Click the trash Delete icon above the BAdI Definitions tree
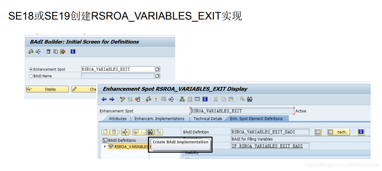Image resolution: width=382 pixels, height=171 pixels. (x=114, y=132)
